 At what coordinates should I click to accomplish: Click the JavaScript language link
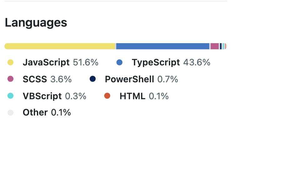tap(53, 62)
